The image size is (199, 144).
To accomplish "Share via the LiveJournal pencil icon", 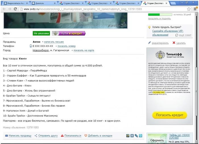I will point(136,136).
